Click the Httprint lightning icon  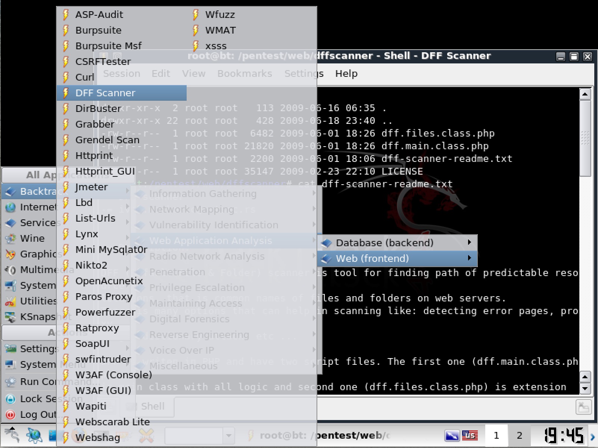pos(66,156)
